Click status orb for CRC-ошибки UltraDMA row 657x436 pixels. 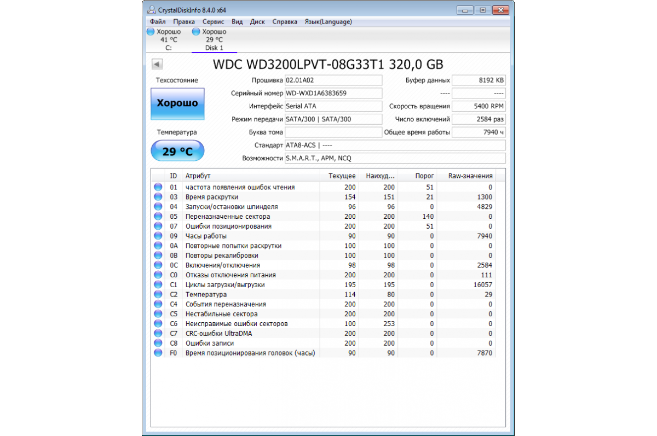(x=158, y=334)
